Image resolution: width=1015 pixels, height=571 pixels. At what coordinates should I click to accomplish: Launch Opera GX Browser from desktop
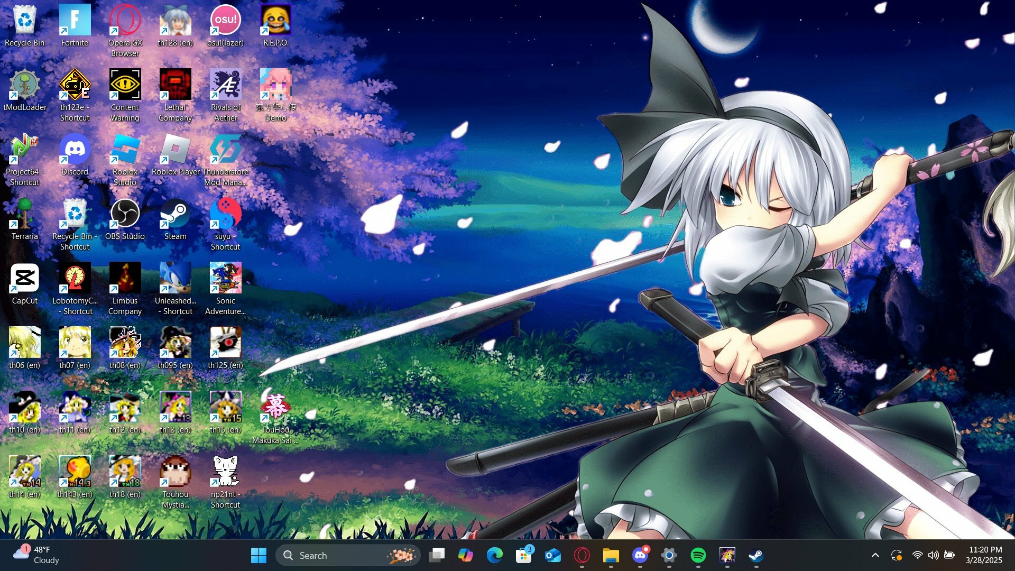click(125, 31)
